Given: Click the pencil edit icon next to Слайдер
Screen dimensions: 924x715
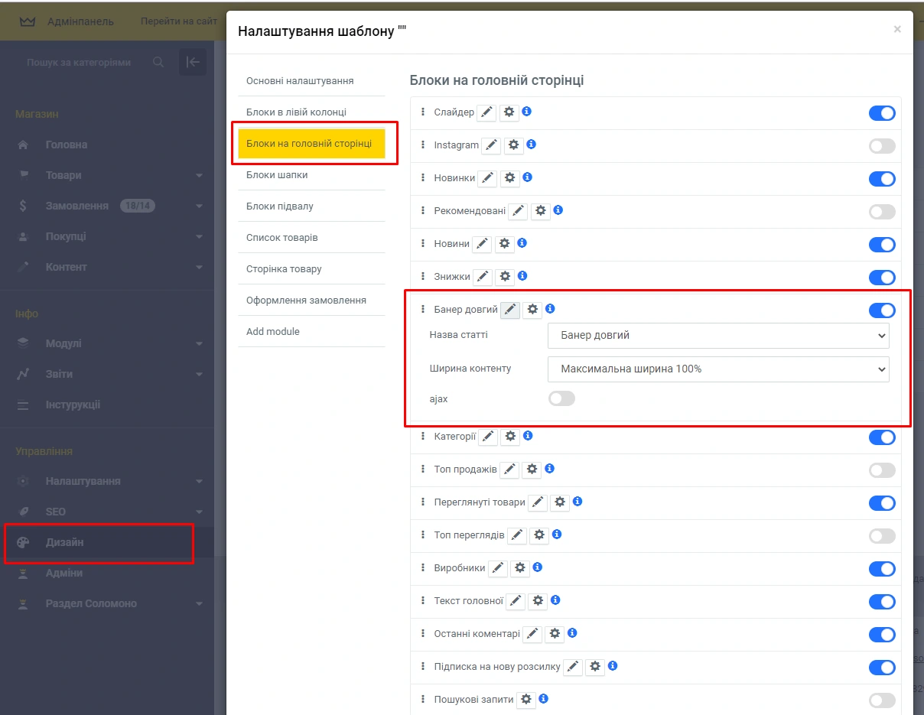Looking at the screenshot, I should point(486,113).
